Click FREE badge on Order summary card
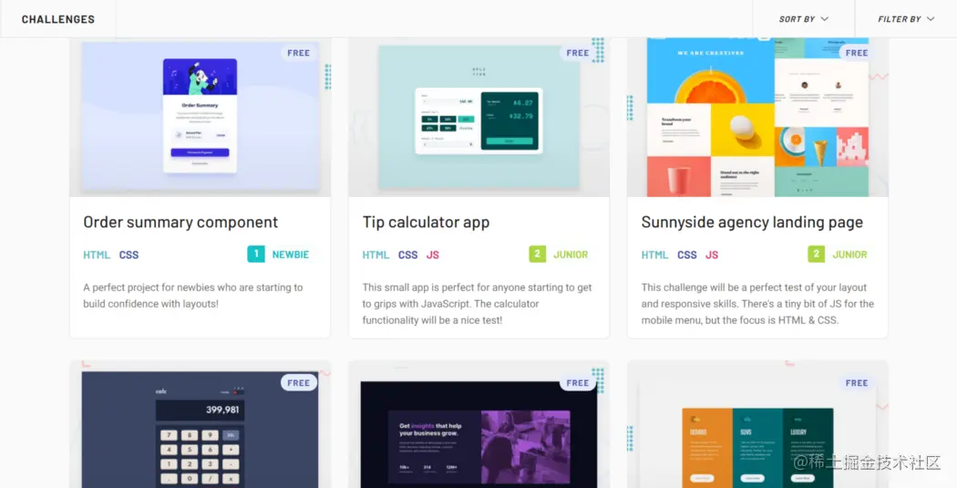Screen dimensions: 957x488 point(298,53)
